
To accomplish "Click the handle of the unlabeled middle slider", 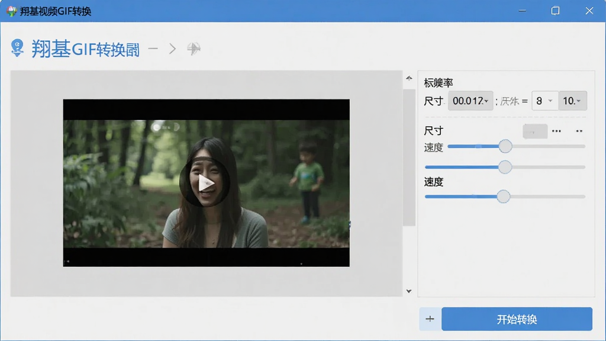I will 505,167.
